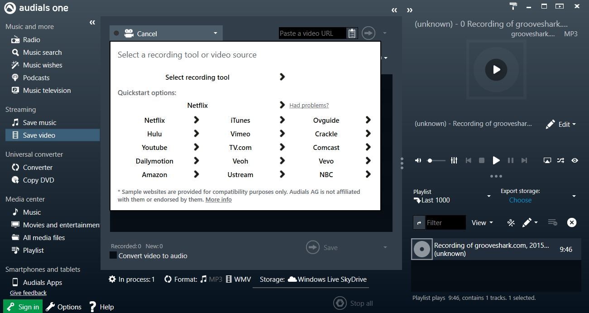Play the track in player controls
Viewport: 589px width, 313px height.
tap(496, 160)
